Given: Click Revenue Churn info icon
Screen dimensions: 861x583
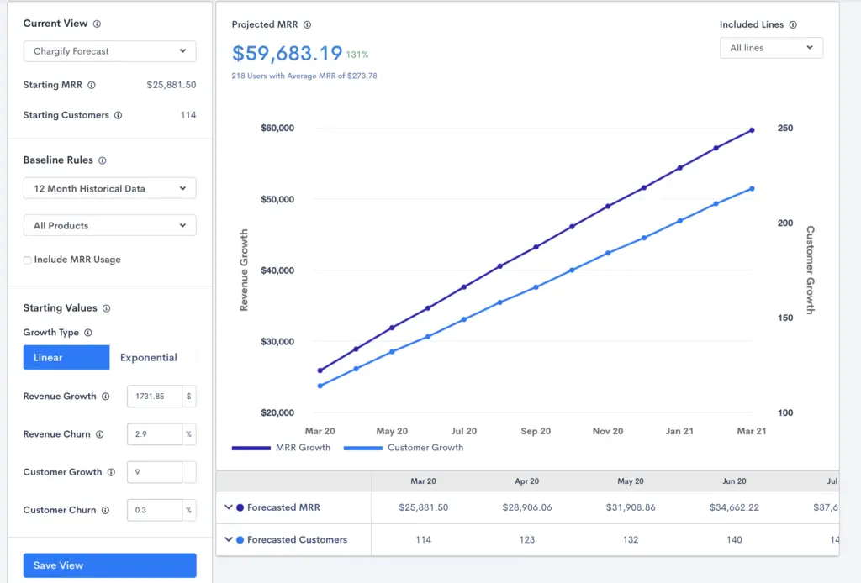Looking at the screenshot, I should tap(100, 434).
